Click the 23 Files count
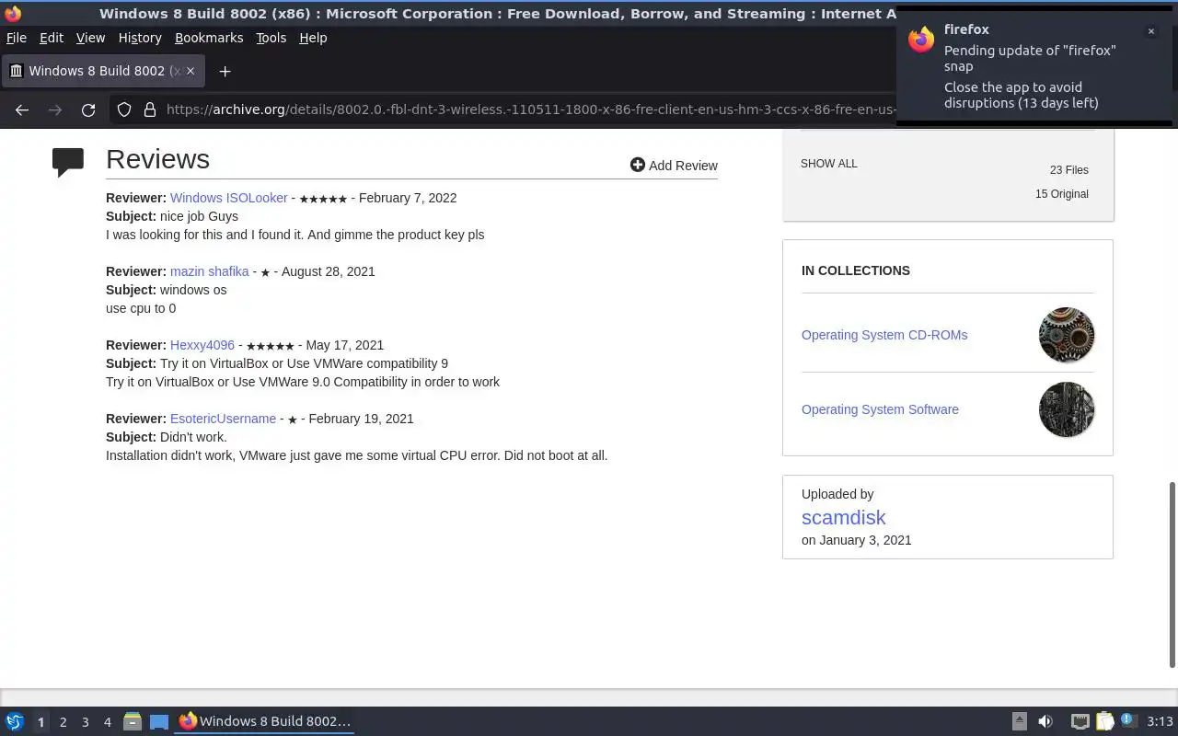Image resolution: width=1178 pixels, height=736 pixels. click(1068, 170)
